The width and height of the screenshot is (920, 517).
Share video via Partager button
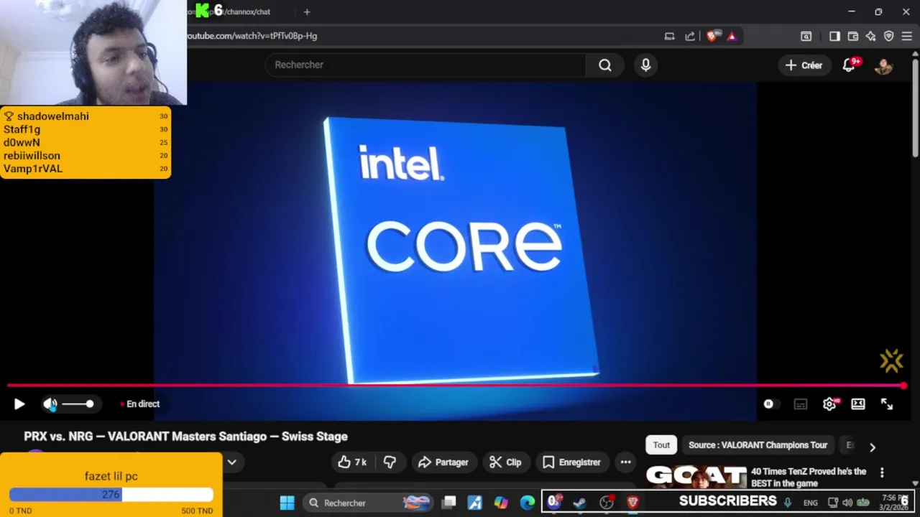[443, 462]
